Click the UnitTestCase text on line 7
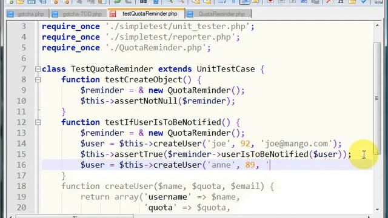 click(226, 69)
